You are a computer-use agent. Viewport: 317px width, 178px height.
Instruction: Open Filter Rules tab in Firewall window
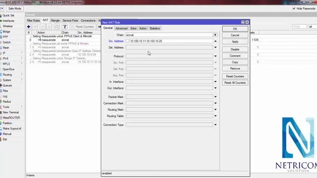pyautogui.click(x=33, y=21)
